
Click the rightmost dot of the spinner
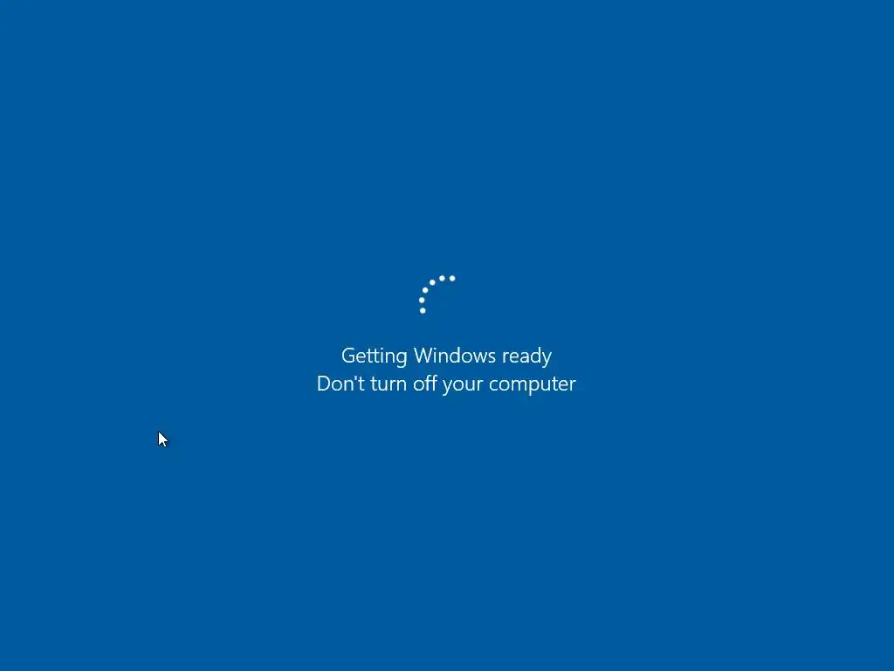tap(452, 279)
